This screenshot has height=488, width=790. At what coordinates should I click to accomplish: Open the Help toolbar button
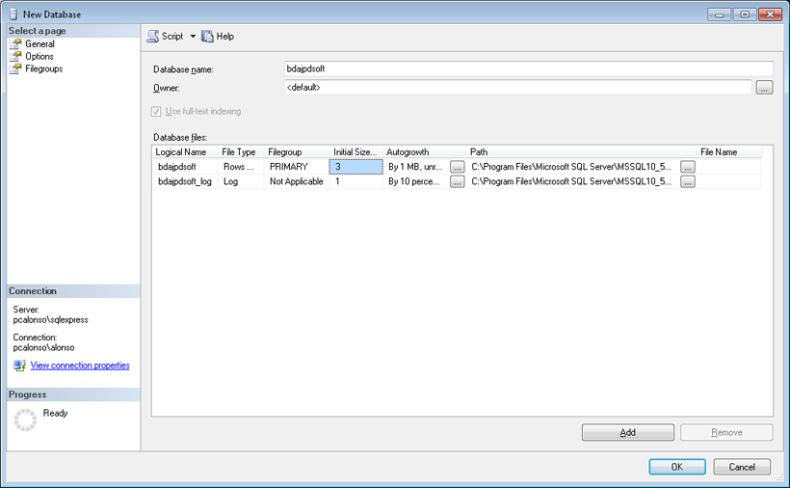click(218, 37)
